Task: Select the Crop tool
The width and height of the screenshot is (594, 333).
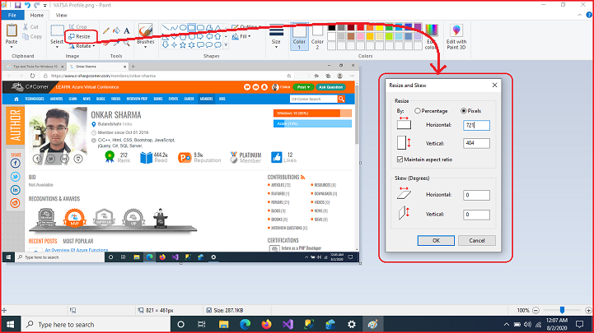Action: 77,27
